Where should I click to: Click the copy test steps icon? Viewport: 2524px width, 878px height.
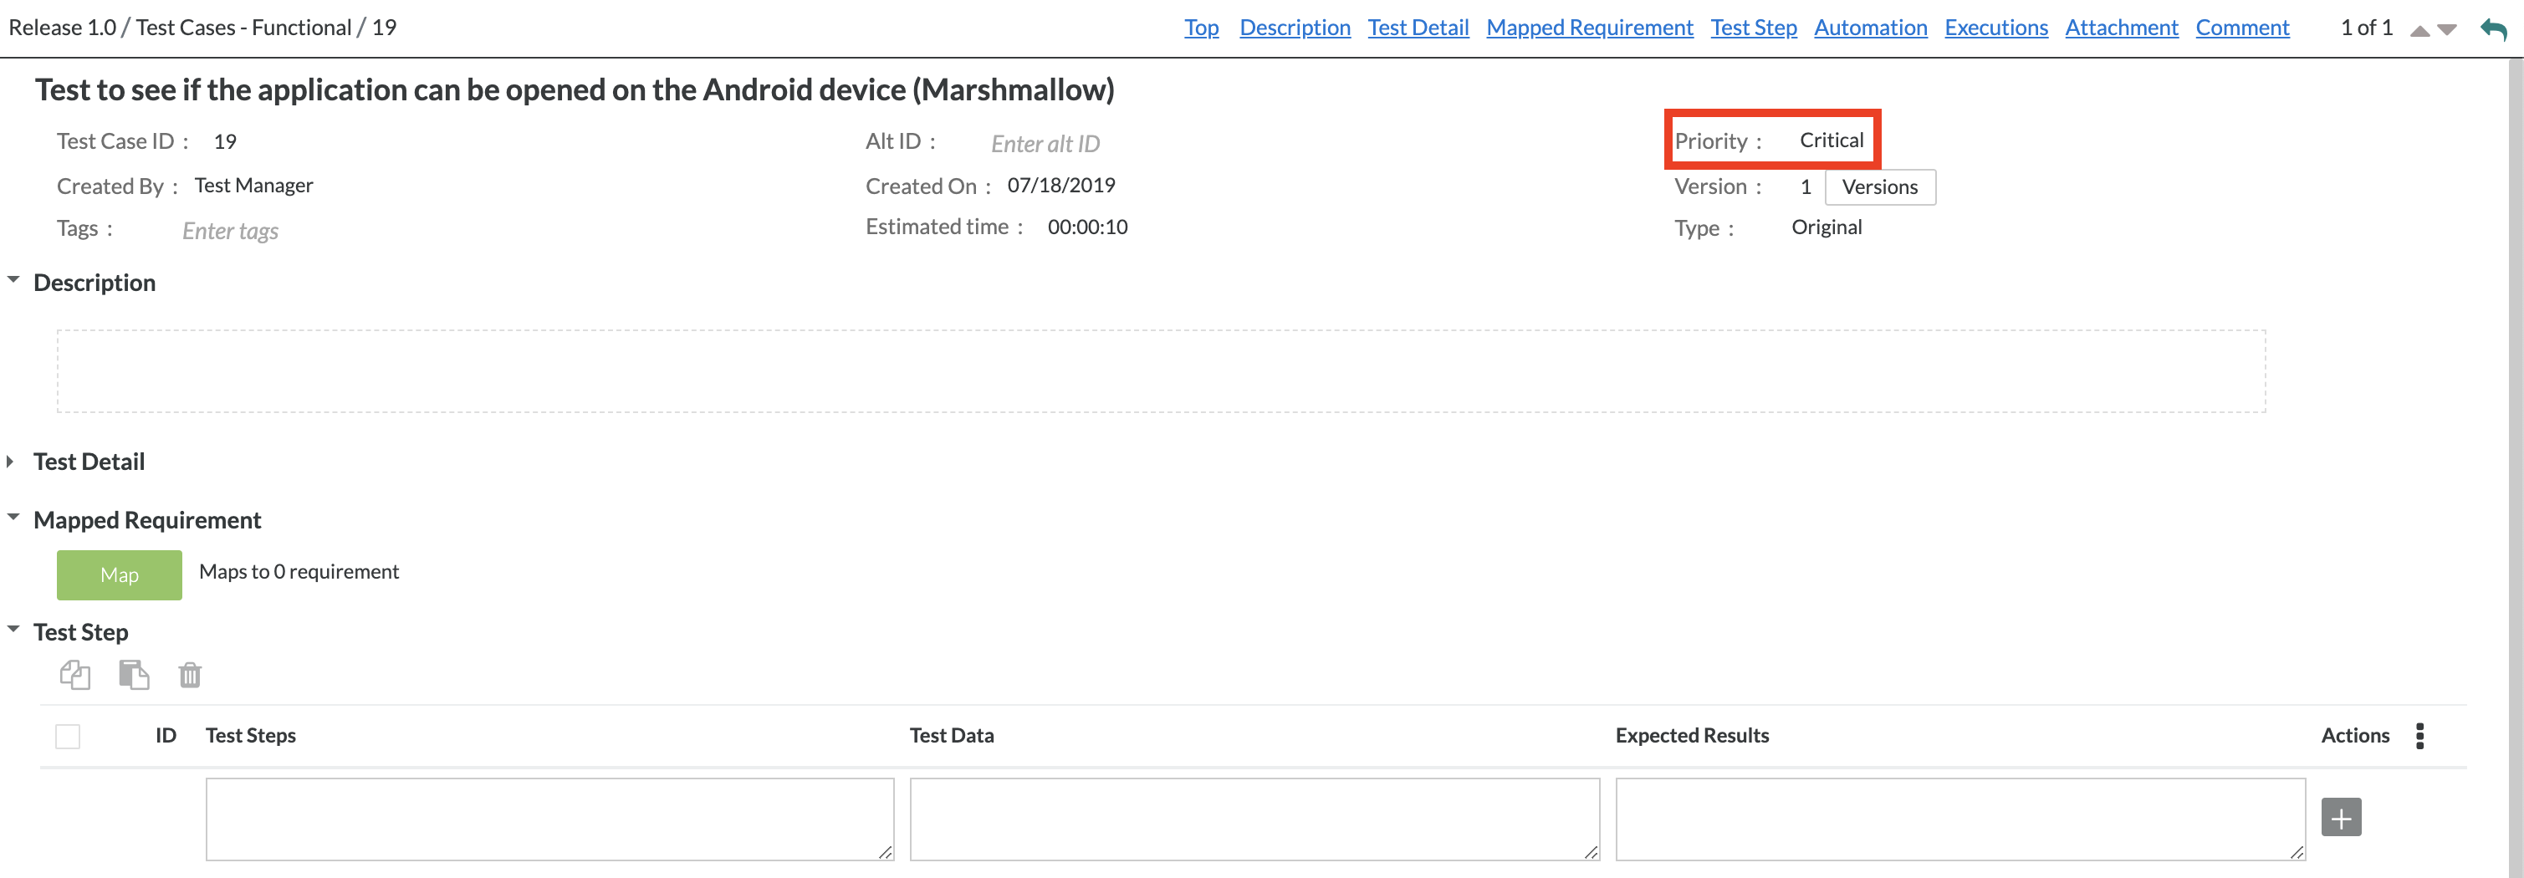tap(74, 674)
